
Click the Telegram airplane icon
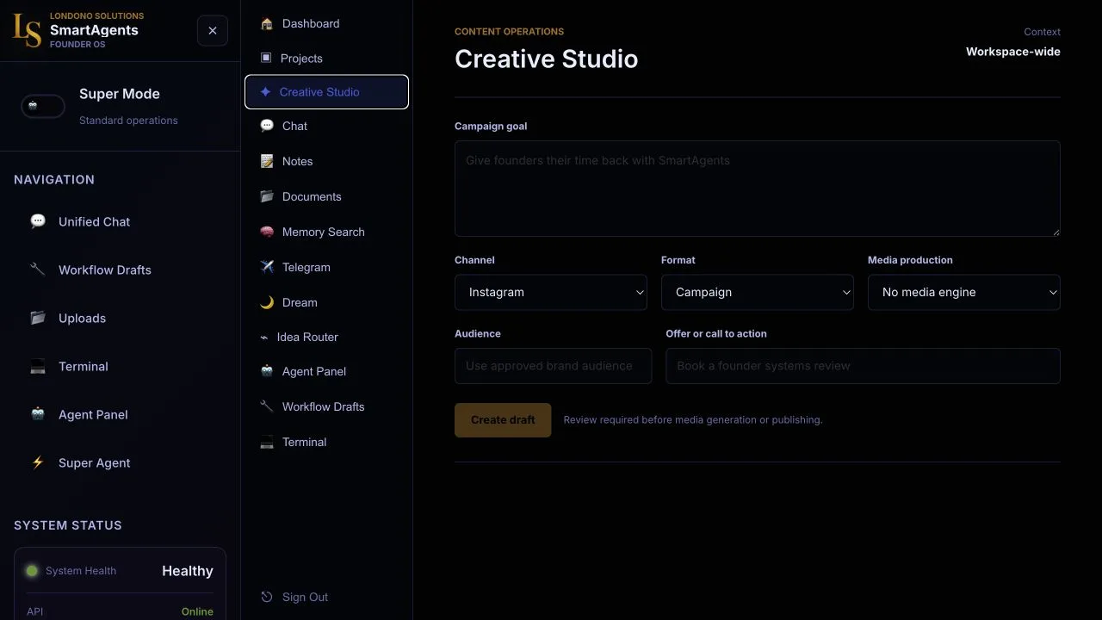267,267
